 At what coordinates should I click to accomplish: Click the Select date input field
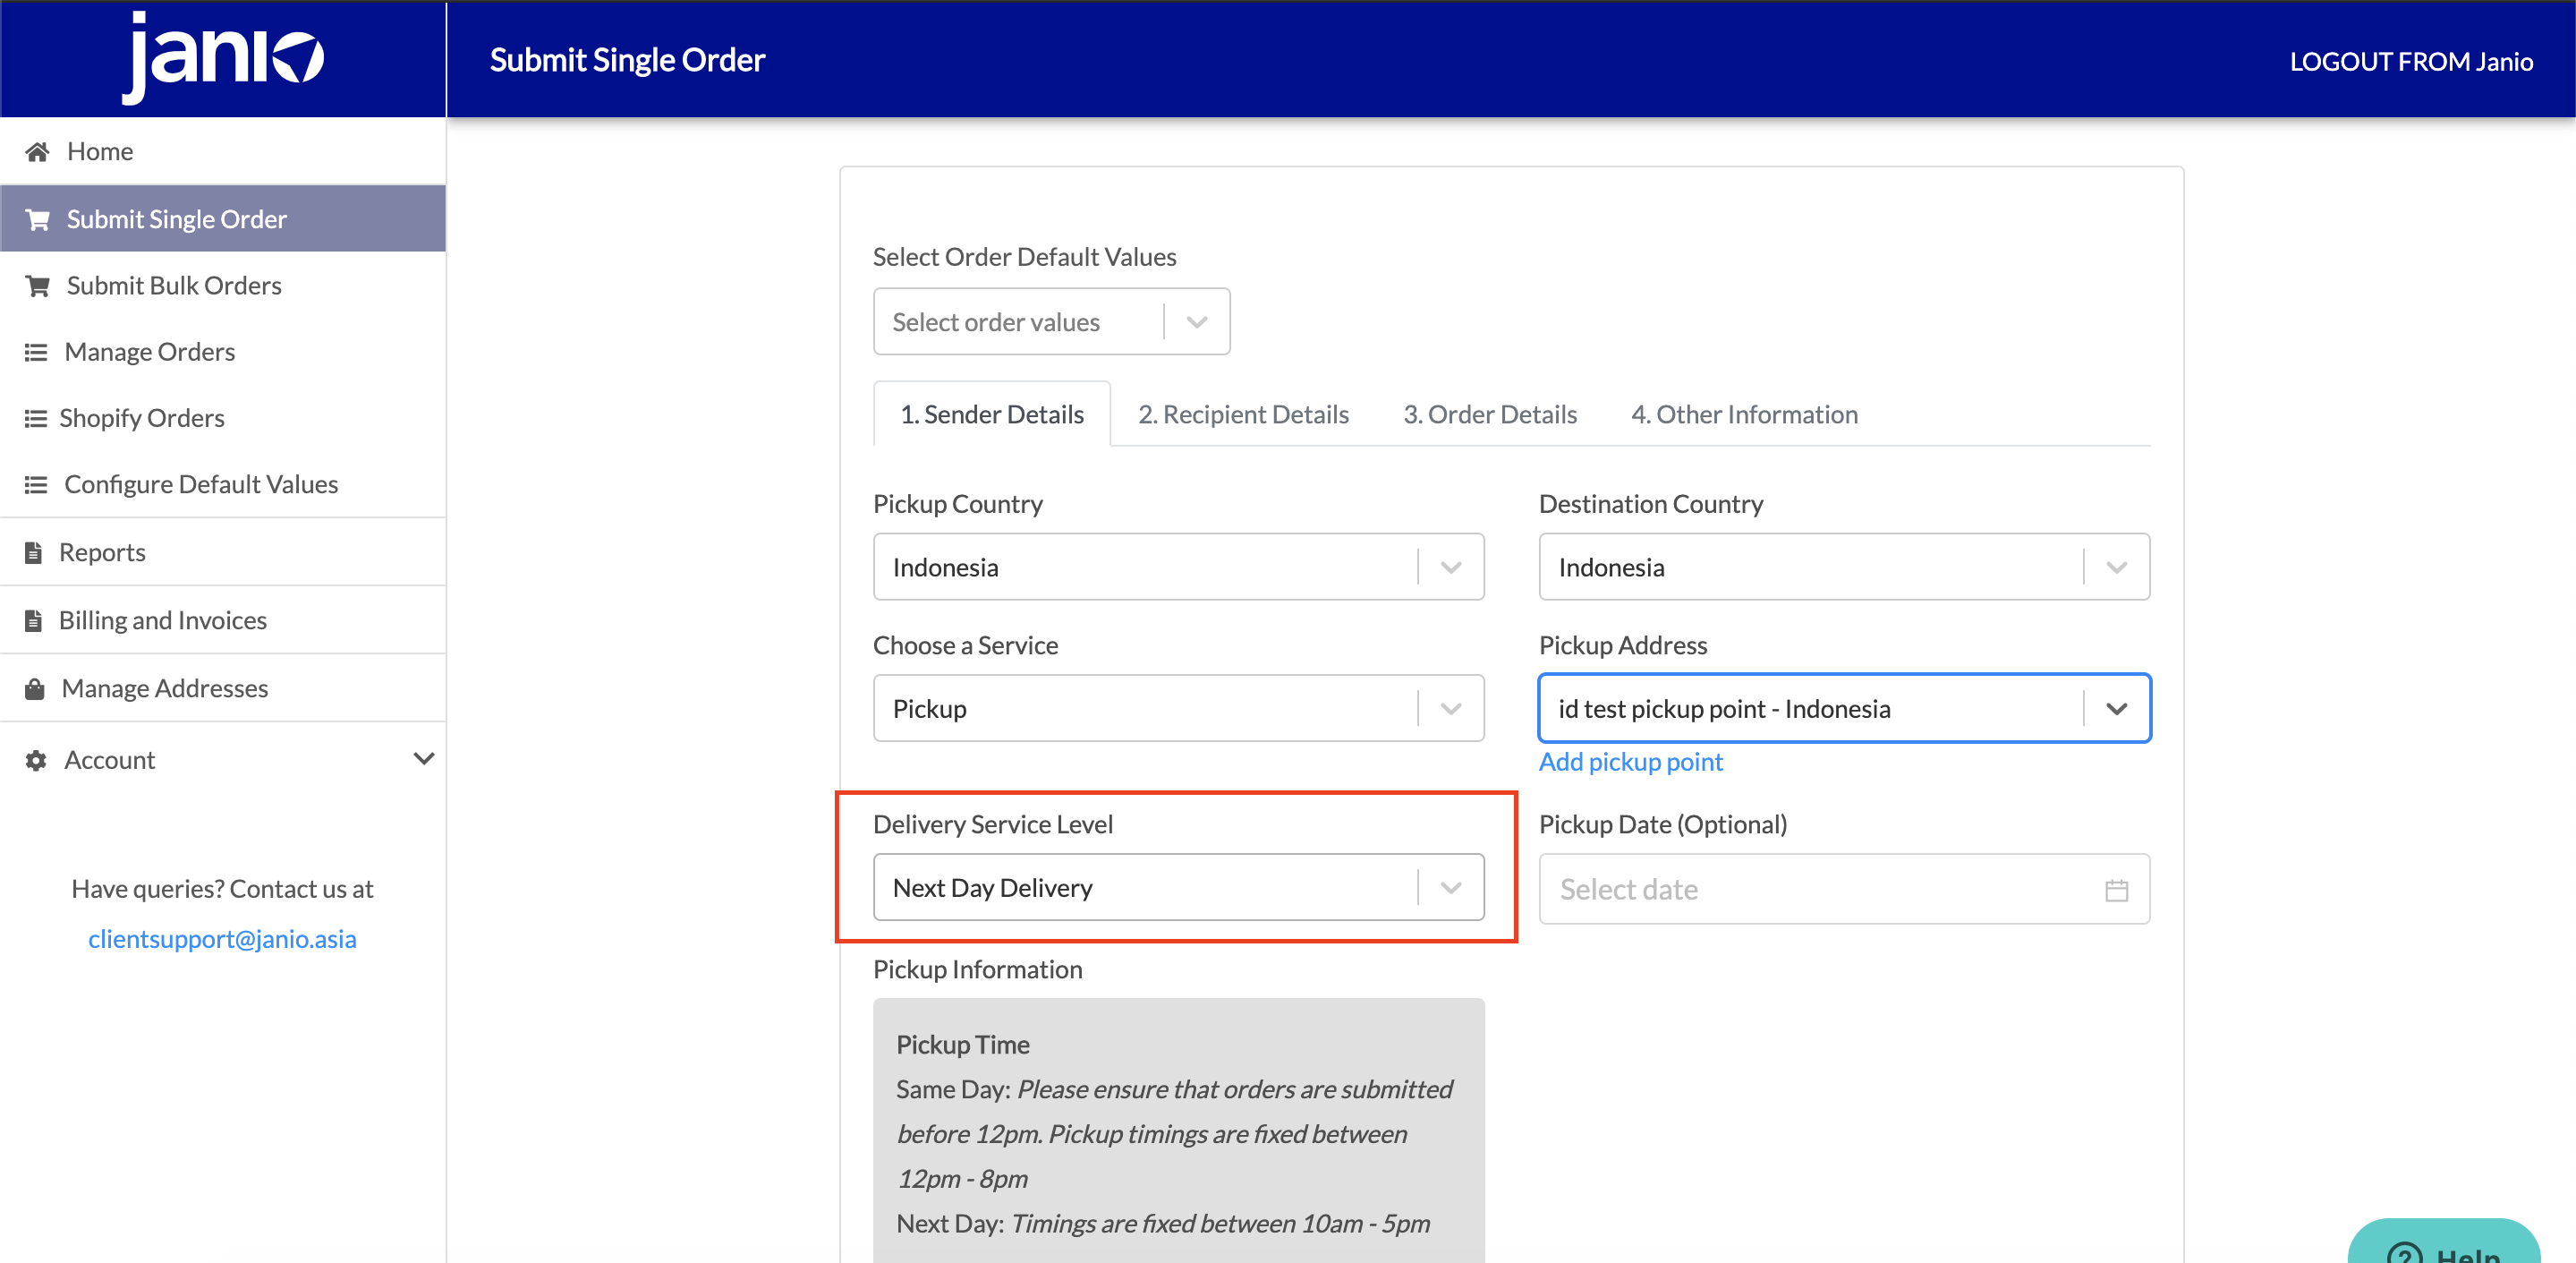pos(1844,889)
